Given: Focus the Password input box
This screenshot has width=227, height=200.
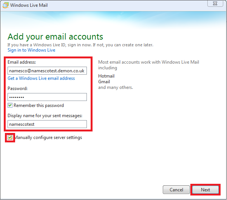Looking at the screenshot, I should tap(47, 97).
